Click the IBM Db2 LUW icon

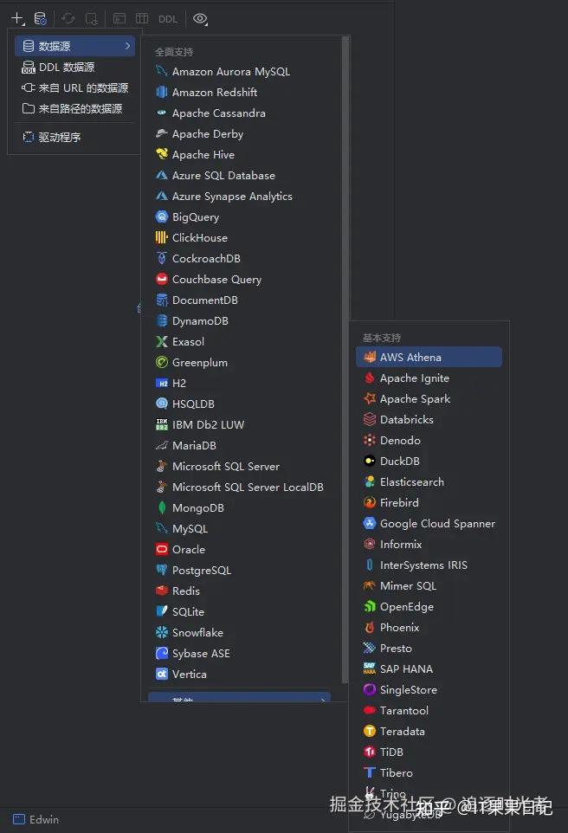(162, 424)
